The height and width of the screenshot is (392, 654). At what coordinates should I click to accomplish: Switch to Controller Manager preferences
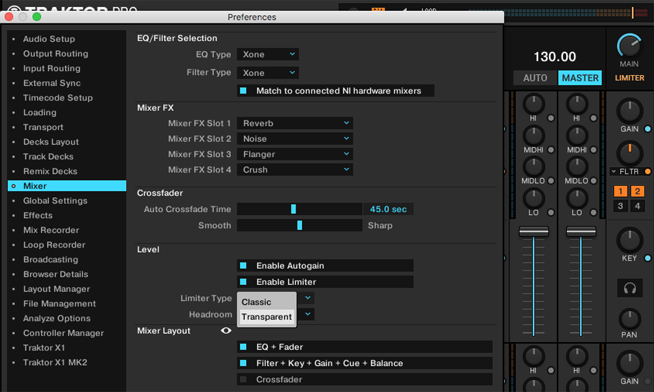[x=63, y=333]
